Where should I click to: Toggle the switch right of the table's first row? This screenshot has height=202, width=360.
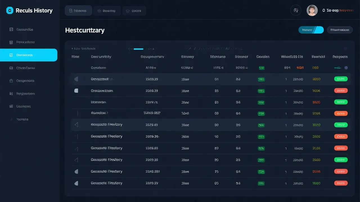coord(341,68)
